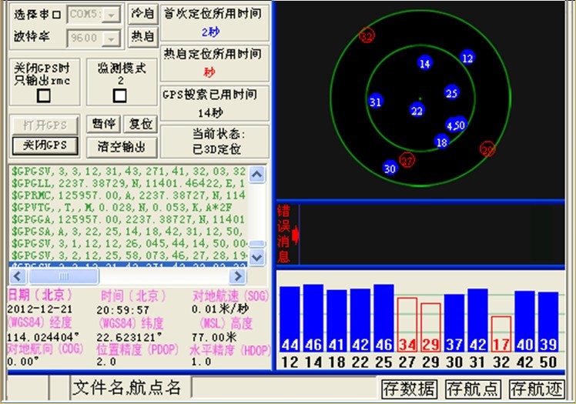This screenshot has height=404, width=576.
Task: Click the horizontal scrollbar left arrow
Action: pos(18,276)
